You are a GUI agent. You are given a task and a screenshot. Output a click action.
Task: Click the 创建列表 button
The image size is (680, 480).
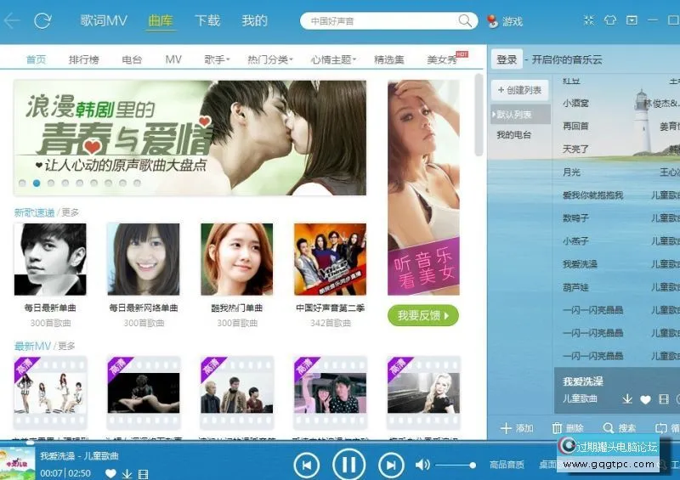click(519, 90)
